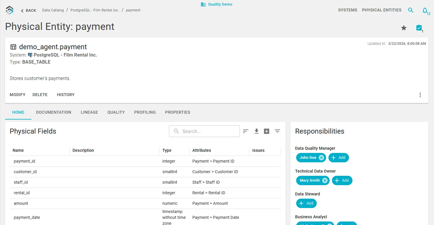Add a Data Steward
The width and height of the screenshot is (434, 225).
pos(306,203)
